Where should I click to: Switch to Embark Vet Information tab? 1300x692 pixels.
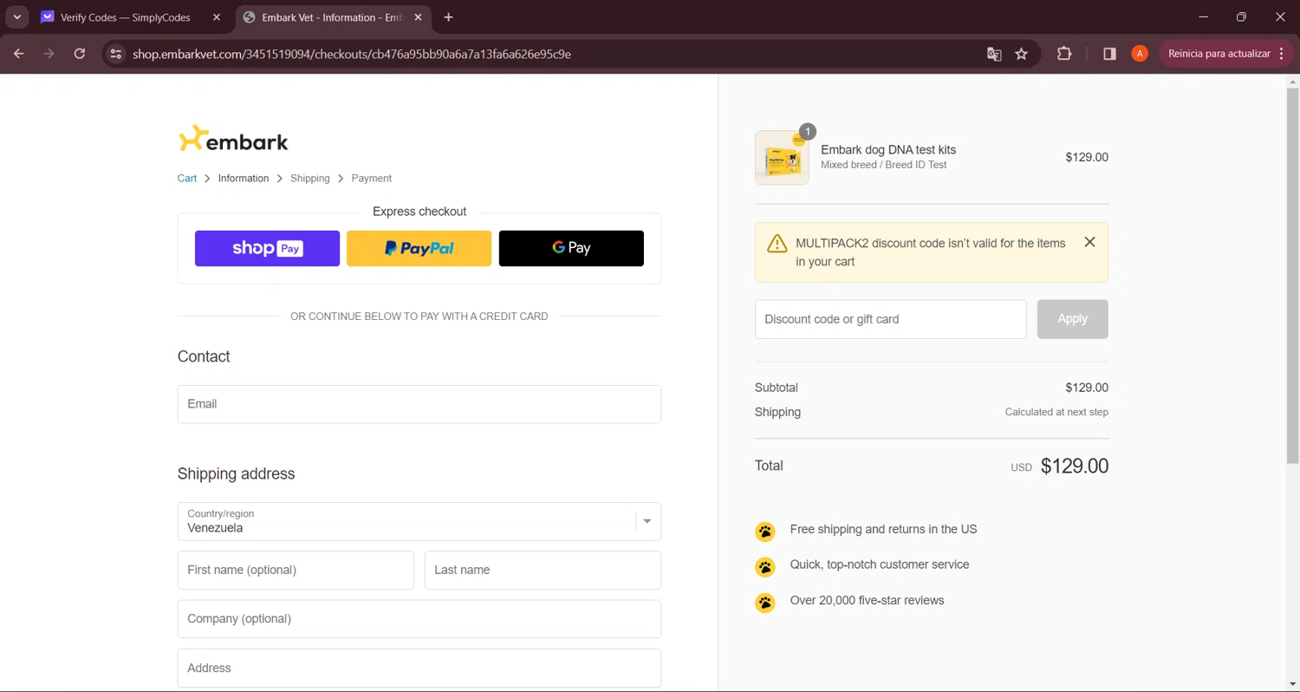[334, 17]
